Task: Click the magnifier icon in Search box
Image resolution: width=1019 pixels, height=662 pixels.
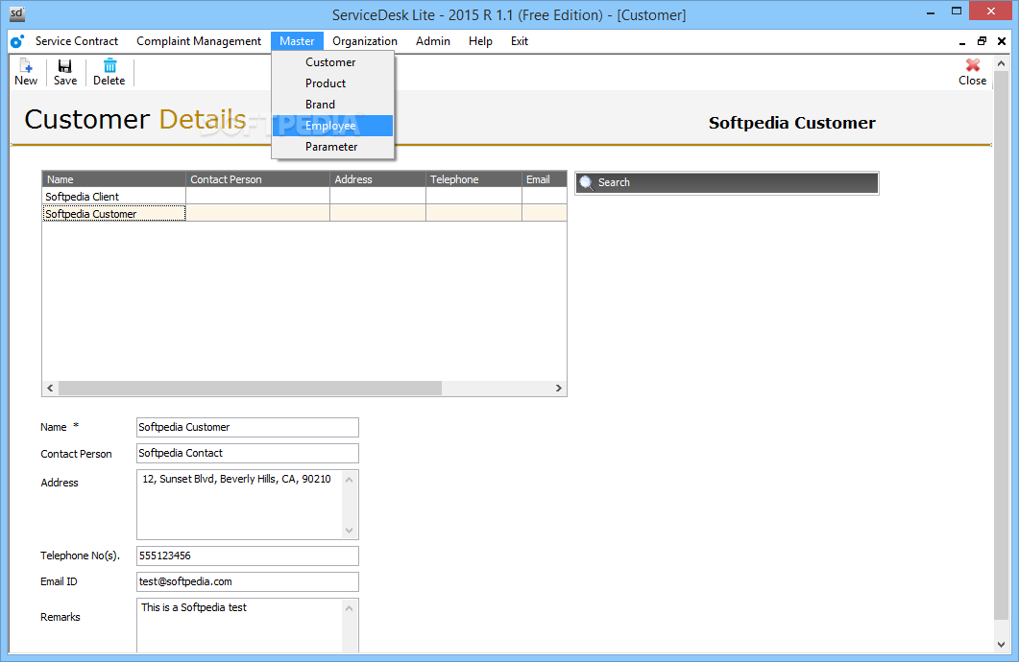Action: 586,182
